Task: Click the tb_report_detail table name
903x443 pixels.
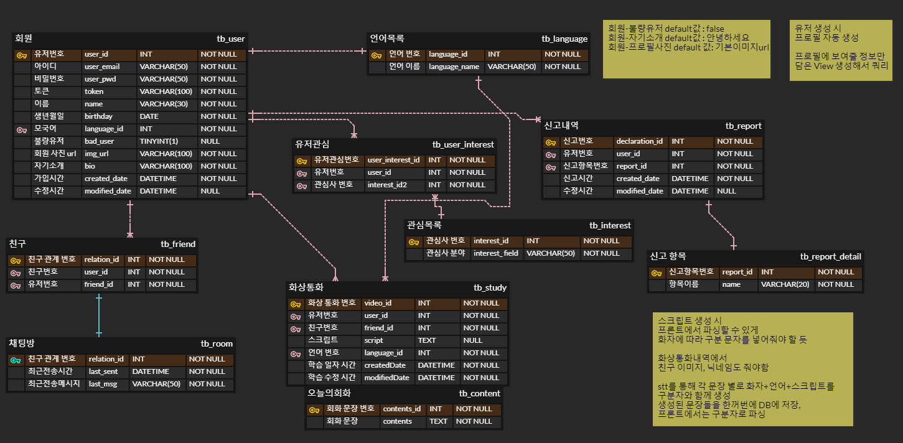Action: coord(831,256)
